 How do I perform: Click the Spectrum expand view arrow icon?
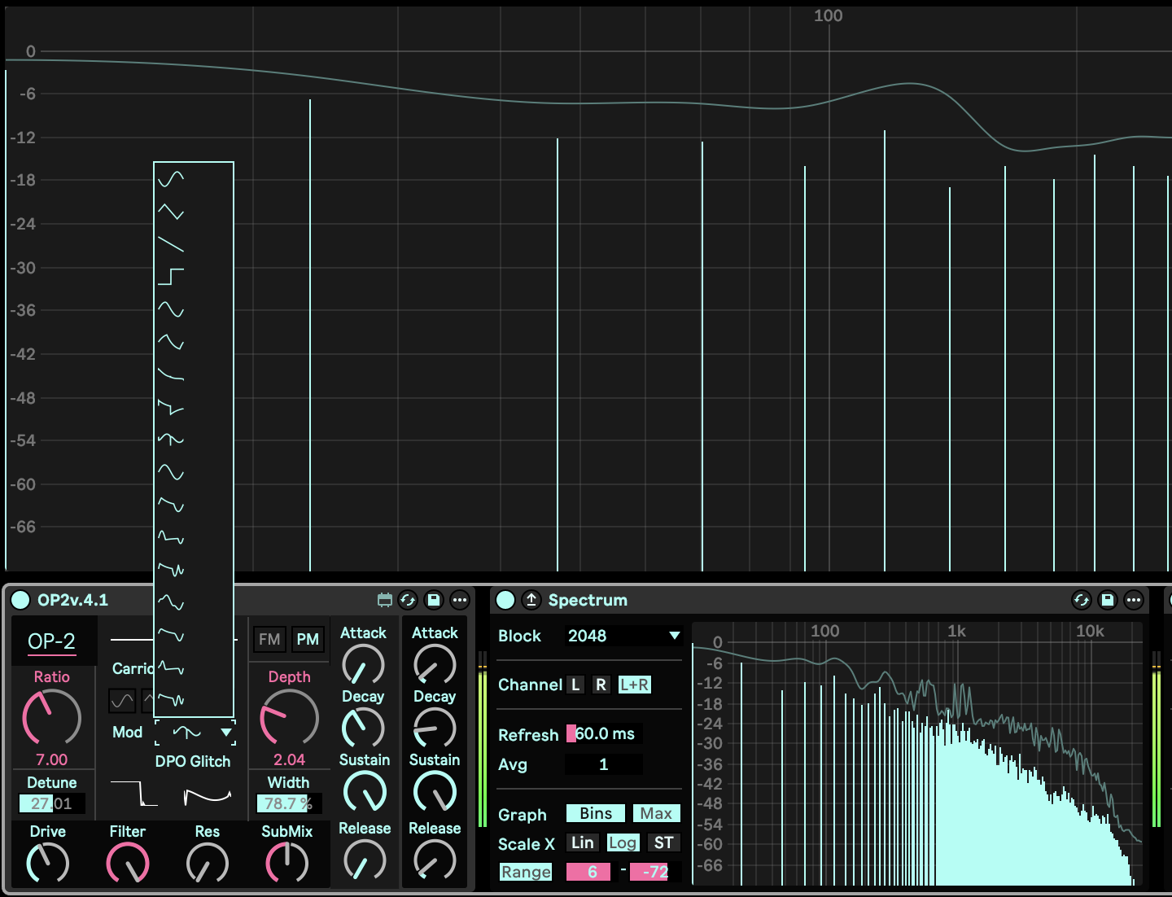(x=531, y=600)
